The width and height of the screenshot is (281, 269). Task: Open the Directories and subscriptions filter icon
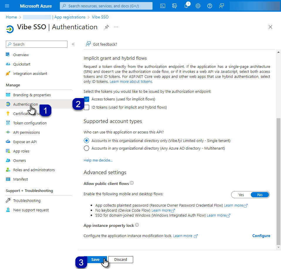(x=174, y=6)
